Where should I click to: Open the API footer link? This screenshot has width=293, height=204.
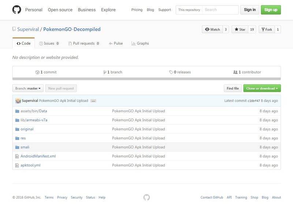(x=229, y=197)
